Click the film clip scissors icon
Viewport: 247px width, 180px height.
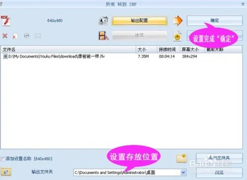pos(104,36)
